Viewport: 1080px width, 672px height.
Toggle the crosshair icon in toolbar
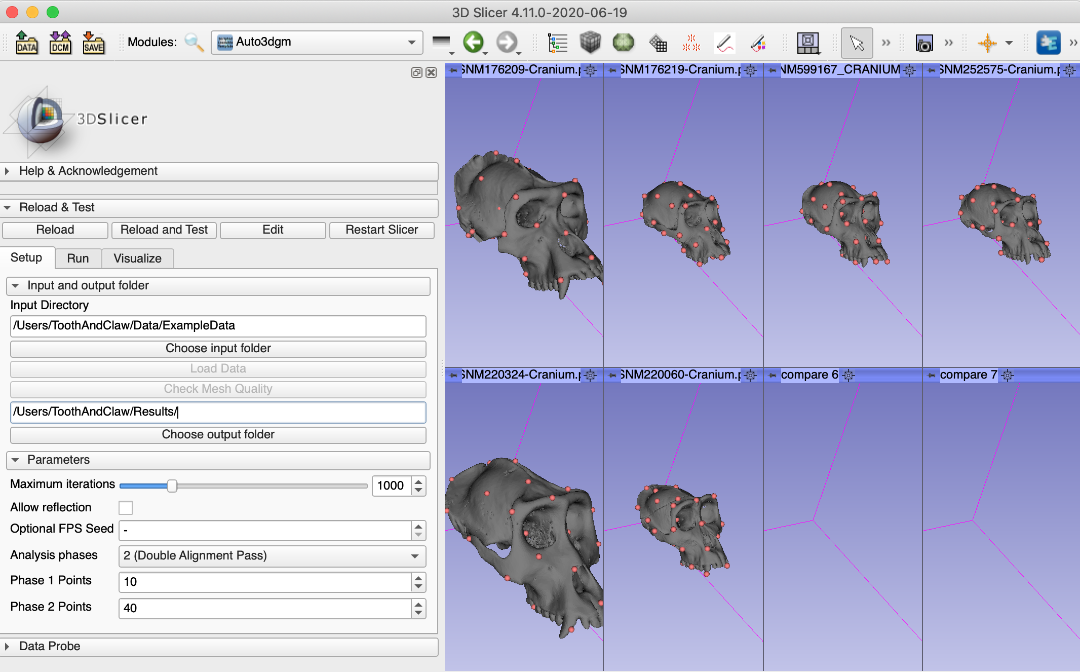click(987, 43)
